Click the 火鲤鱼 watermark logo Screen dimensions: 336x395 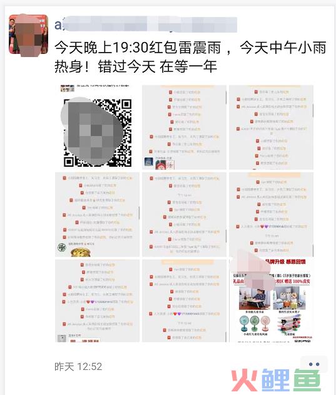276,381
